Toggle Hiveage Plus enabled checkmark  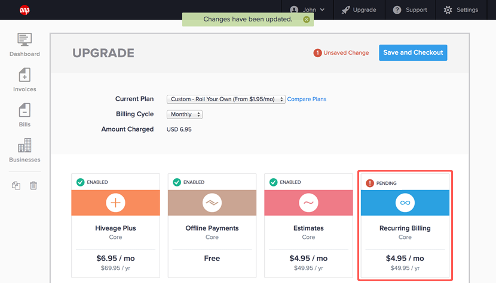point(80,182)
